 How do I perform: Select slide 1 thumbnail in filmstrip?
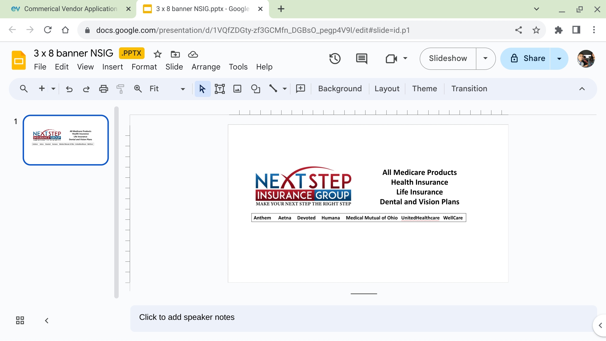pos(66,140)
